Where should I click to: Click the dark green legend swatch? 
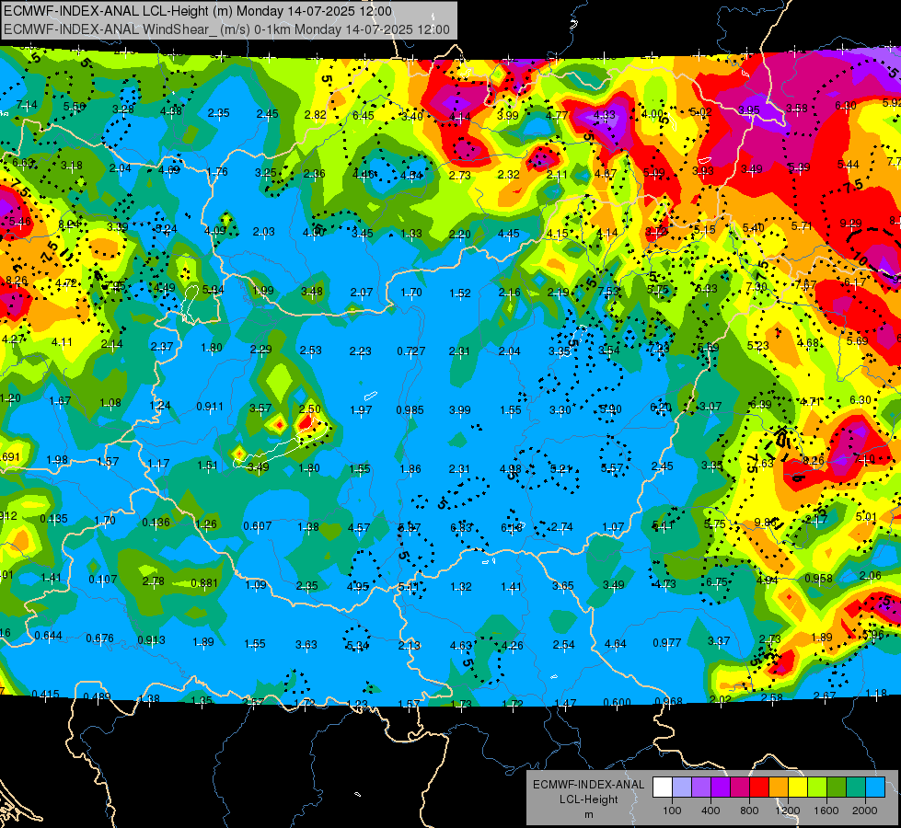click(x=837, y=788)
